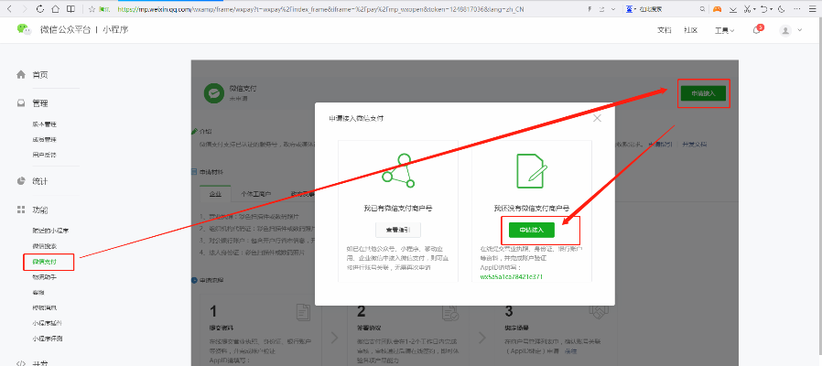822x366 pixels.
Task: Open the address bar dropdown chevron
Action: (611, 9)
